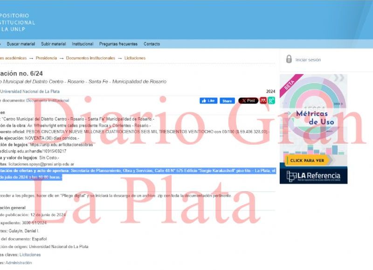373x270 pixels.
Task: Click the repository logo text in header
Action: pos(17,22)
